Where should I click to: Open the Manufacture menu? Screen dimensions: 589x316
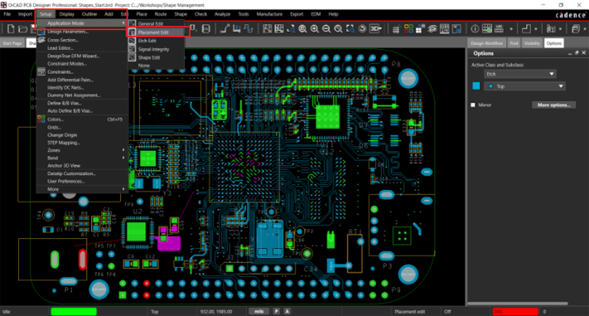click(x=270, y=14)
